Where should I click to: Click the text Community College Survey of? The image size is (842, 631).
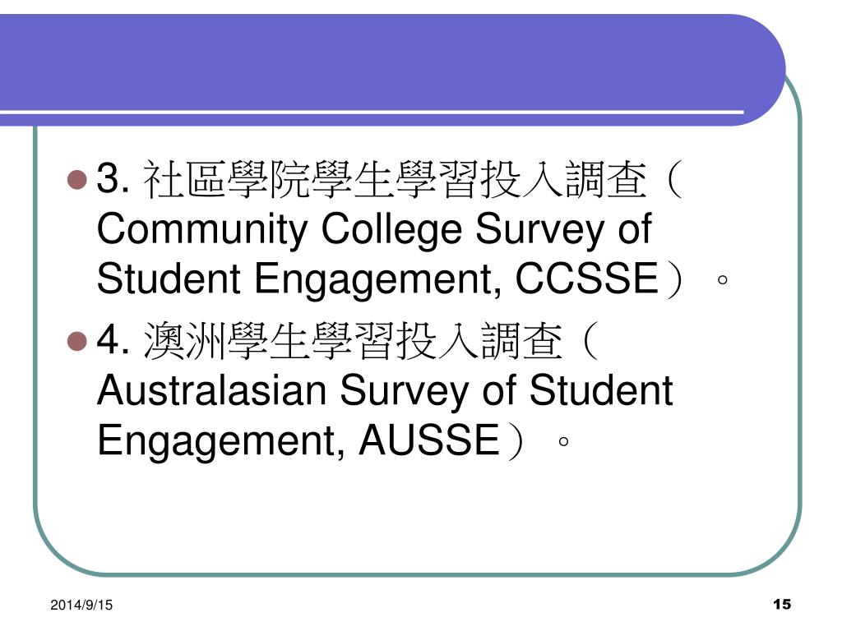374,231
